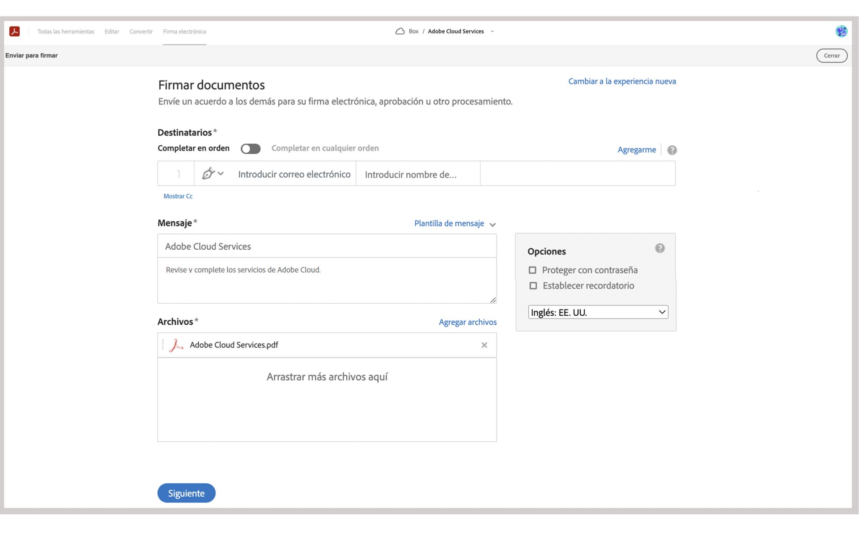The height and width of the screenshot is (553, 859).
Task: Click the Adobe Acrobat logo icon
Action: pyautogui.click(x=15, y=31)
